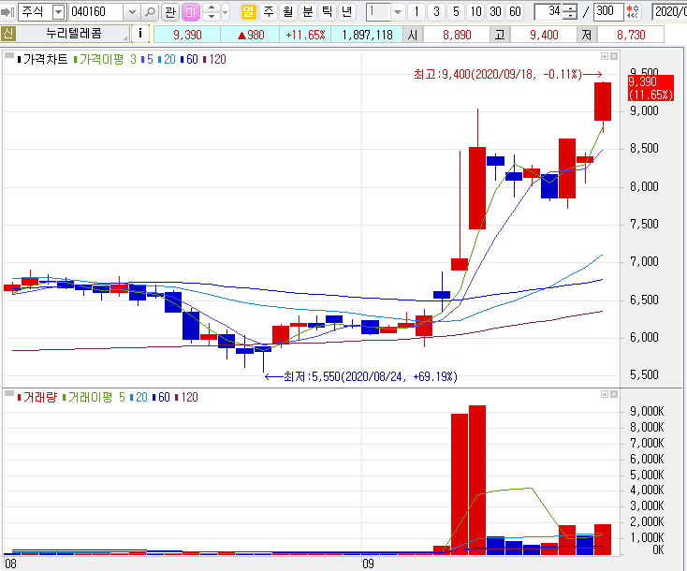Edit the stock code field 040160
Image resolution: width=687 pixels, height=571 pixels.
point(96,12)
